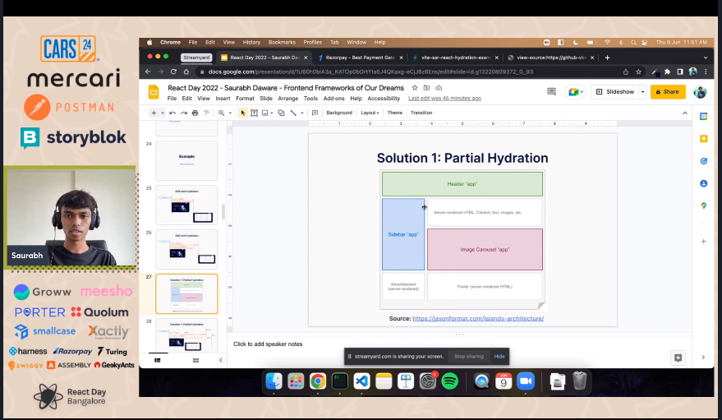
Task: Open the Layout dropdown
Action: (x=370, y=113)
